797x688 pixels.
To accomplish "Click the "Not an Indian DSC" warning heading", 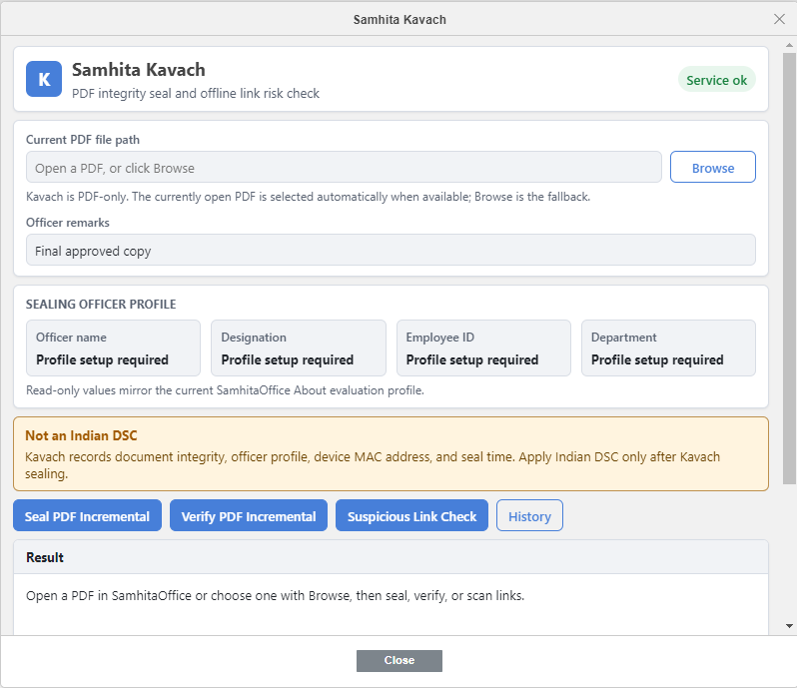I will tap(81, 435).
